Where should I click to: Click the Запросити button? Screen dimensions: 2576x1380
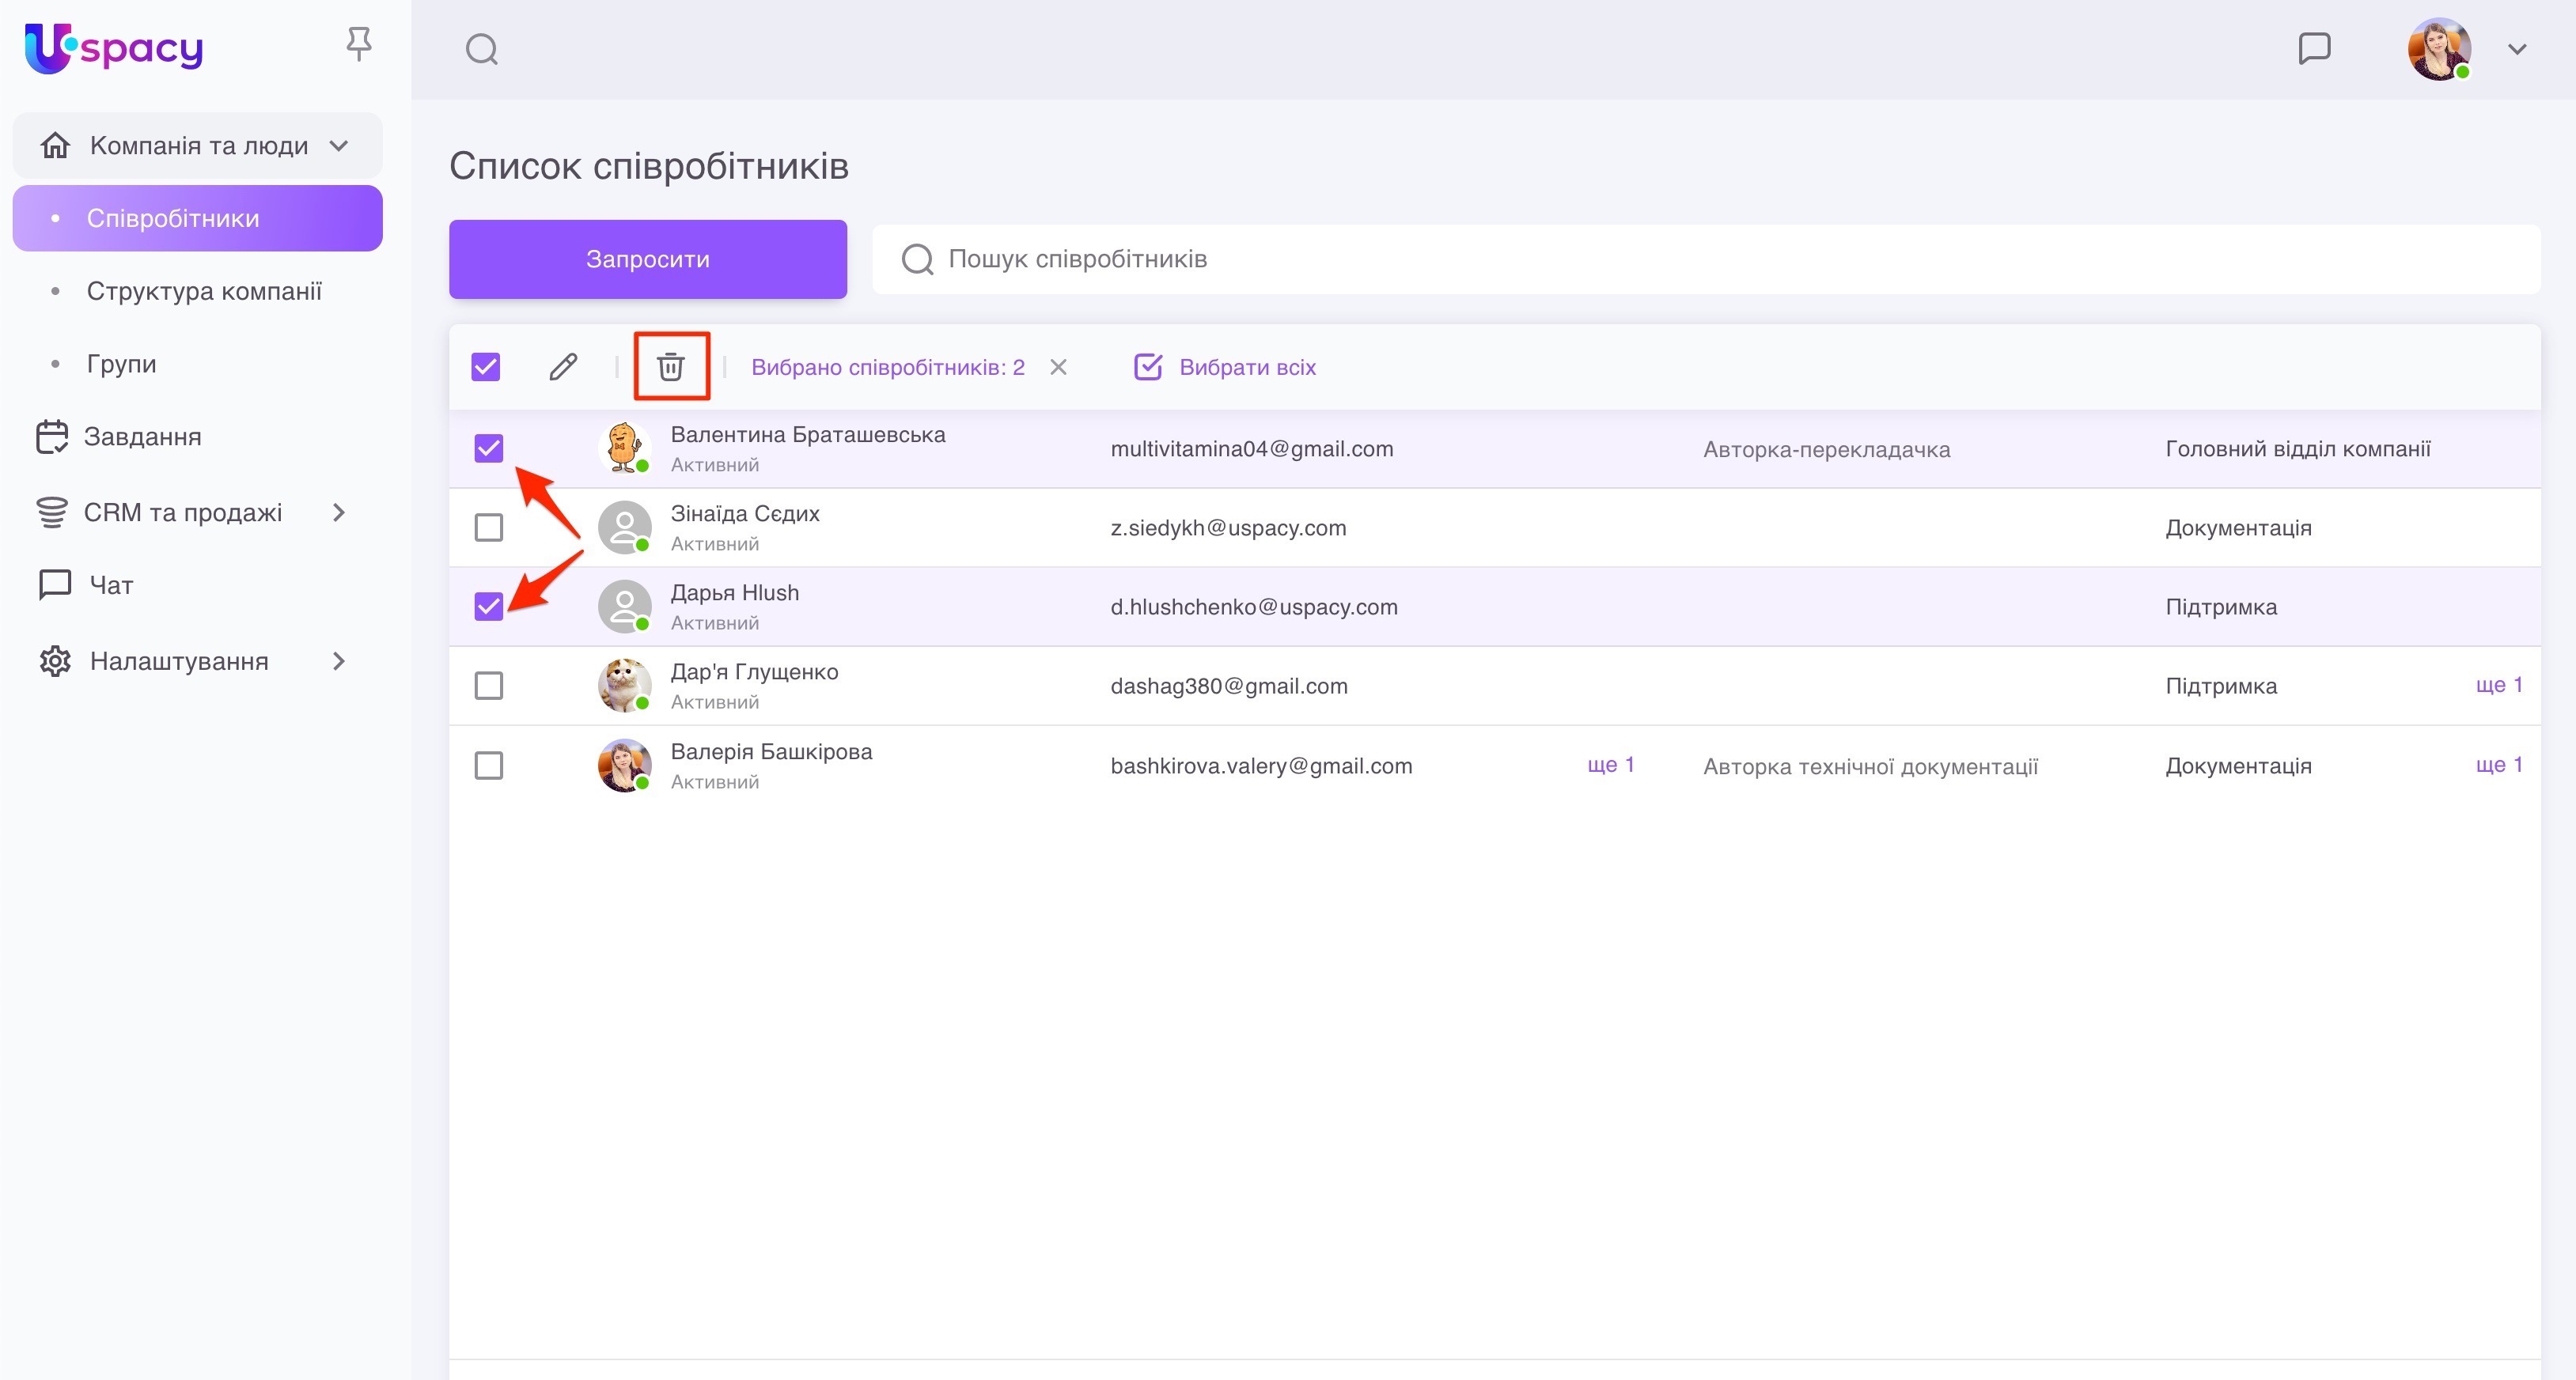coord(647,259)
